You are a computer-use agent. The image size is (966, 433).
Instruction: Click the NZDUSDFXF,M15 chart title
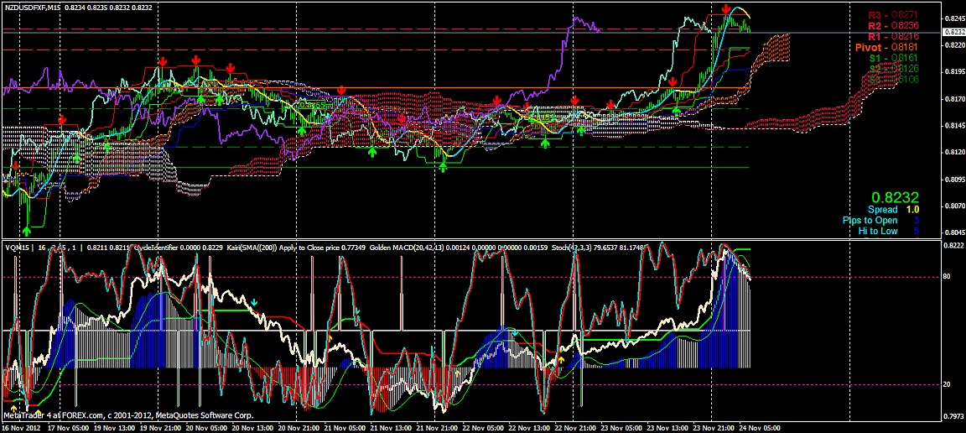tap(31, 7)
